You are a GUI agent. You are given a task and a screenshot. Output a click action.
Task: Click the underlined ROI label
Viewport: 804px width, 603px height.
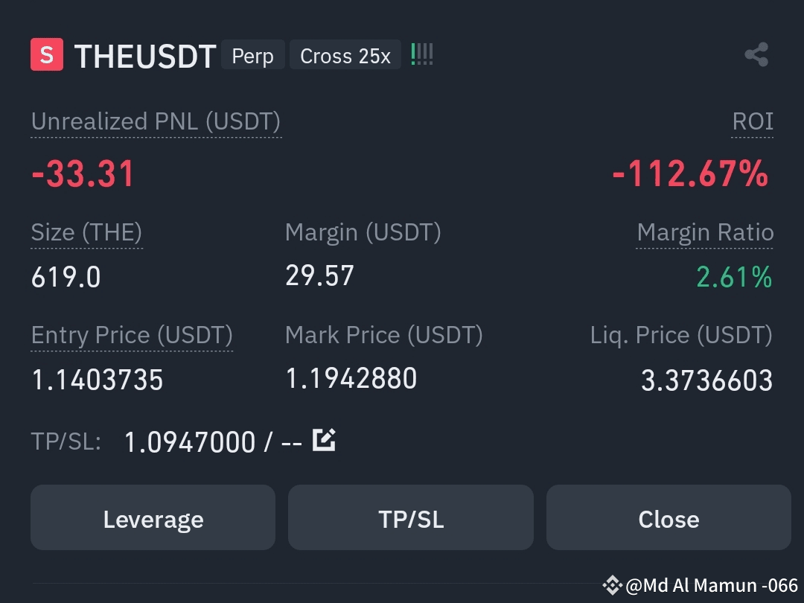pos(752,121)
